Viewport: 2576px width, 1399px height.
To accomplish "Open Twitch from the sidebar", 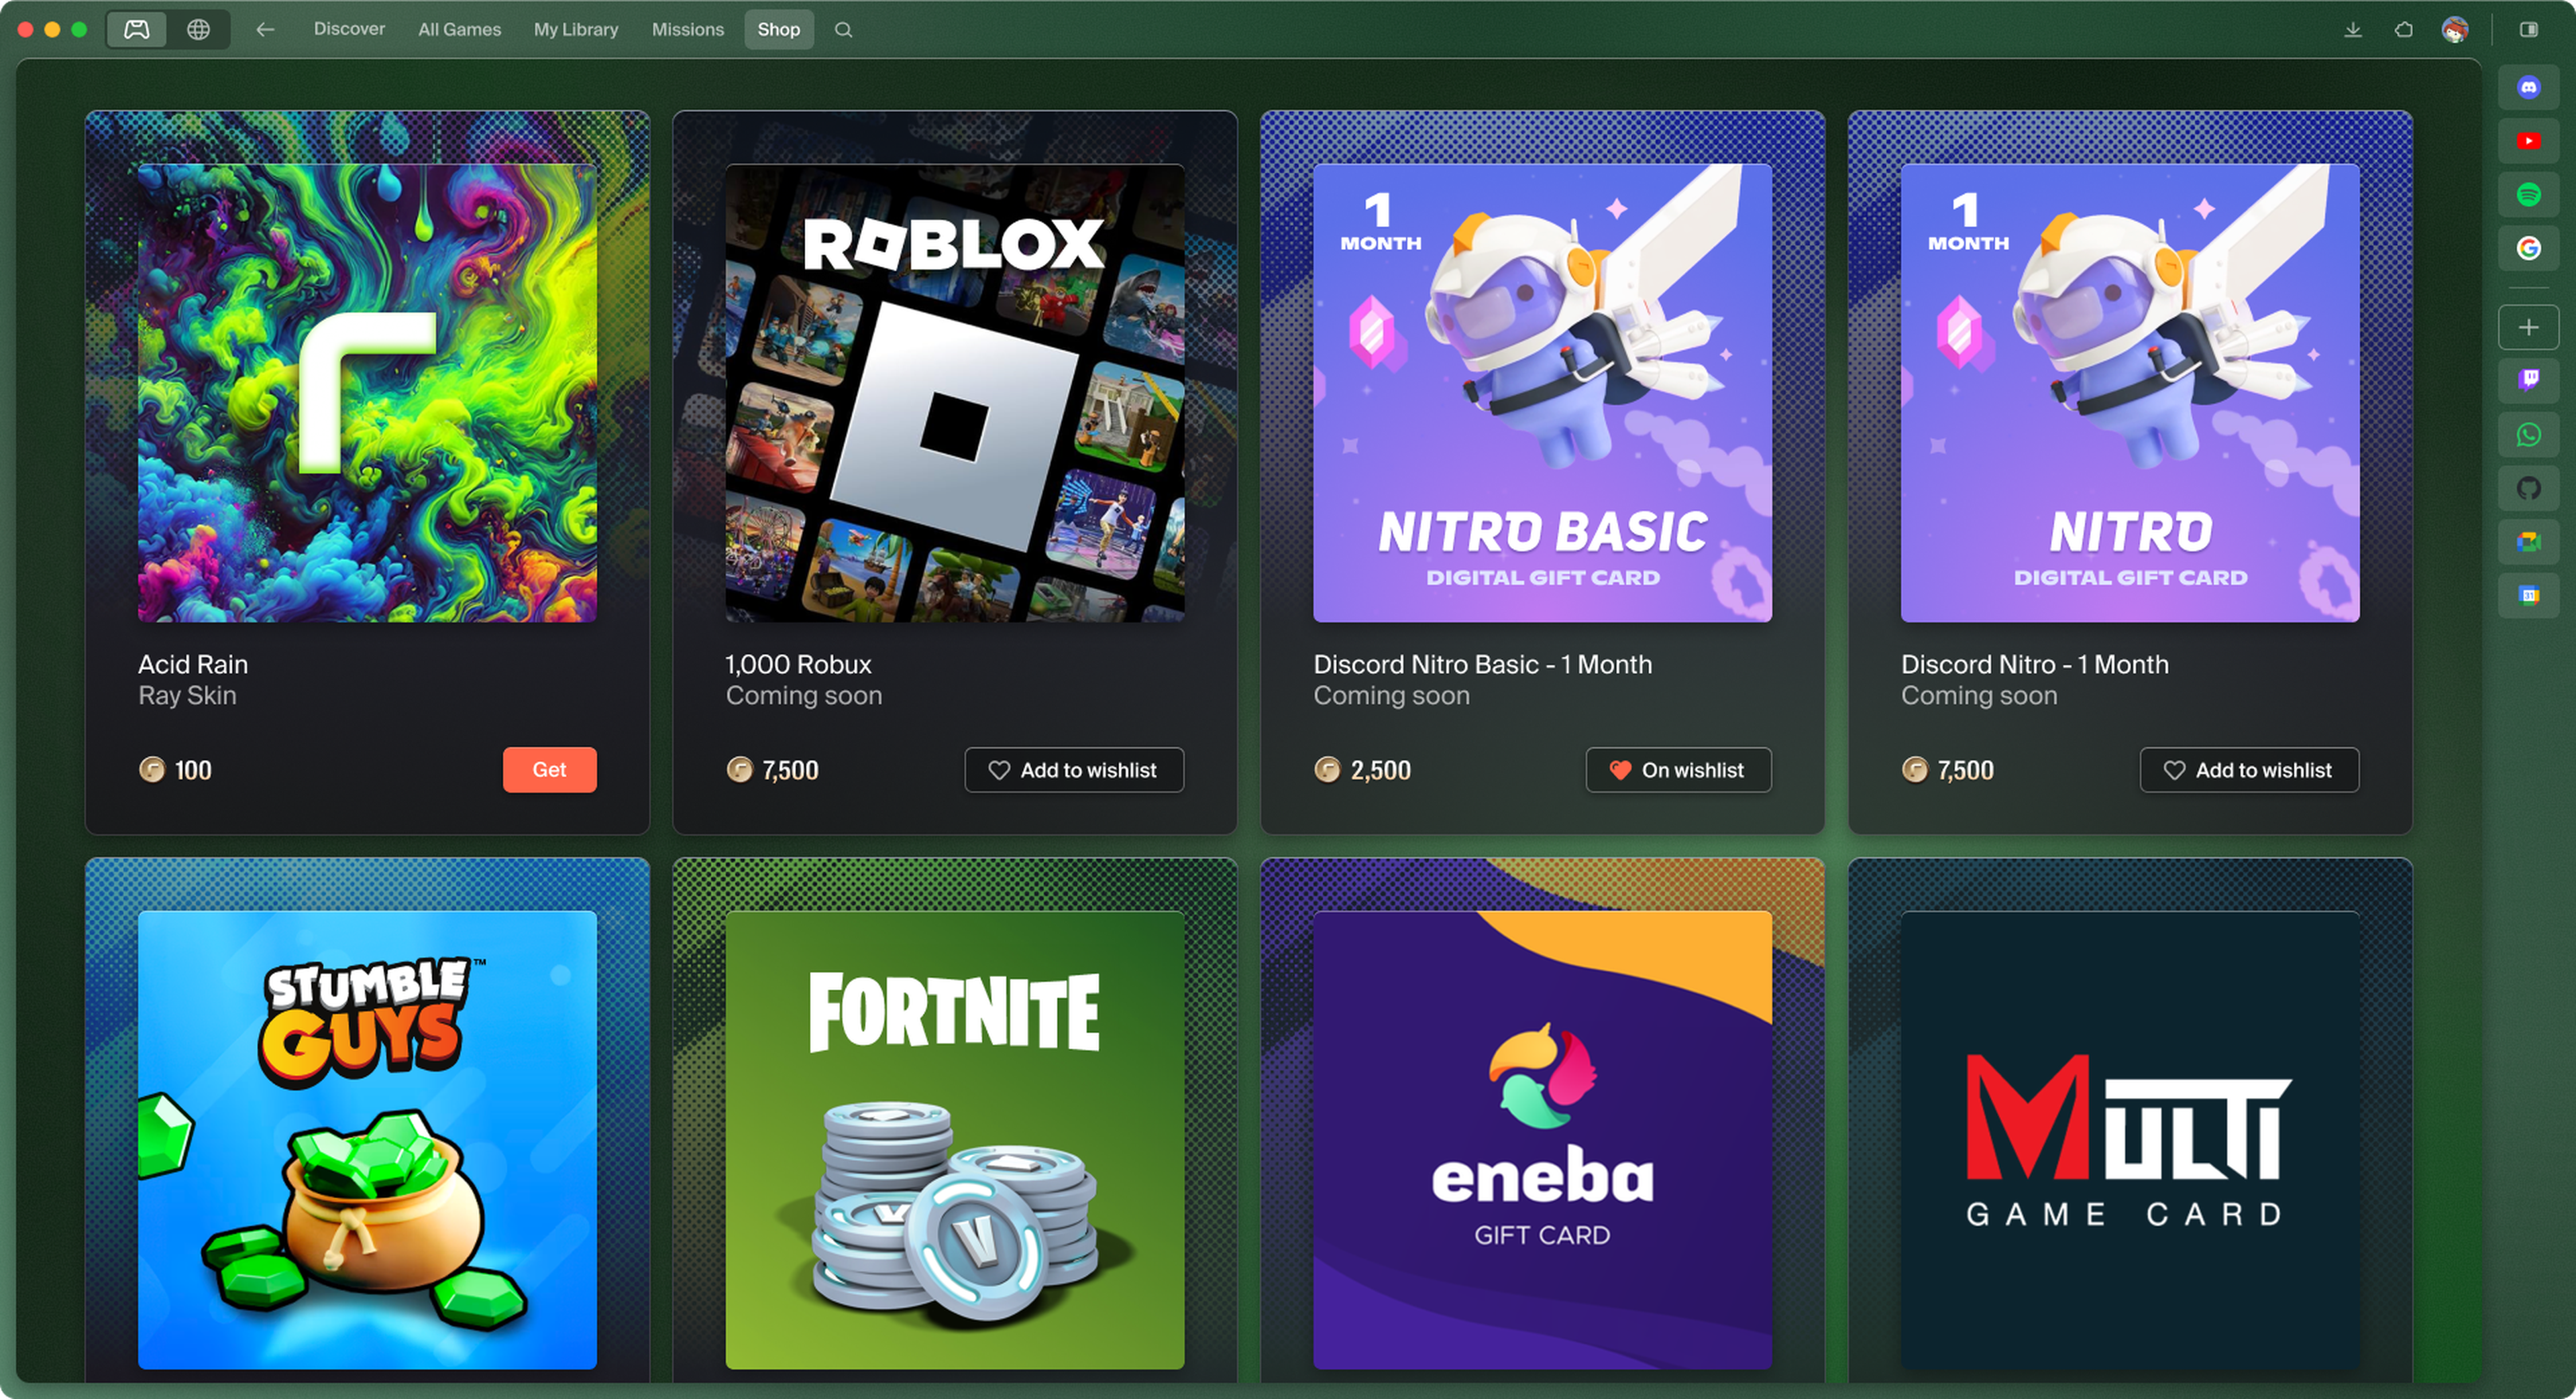I will click(2529, 380).
